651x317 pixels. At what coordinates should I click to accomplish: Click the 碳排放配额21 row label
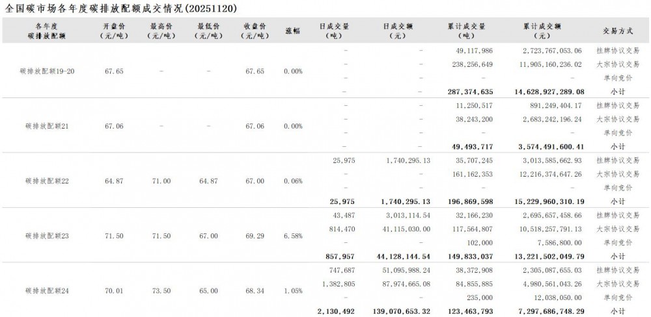click(x=48, y=126)
